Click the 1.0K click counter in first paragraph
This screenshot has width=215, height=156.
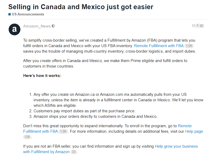[189, 46]
